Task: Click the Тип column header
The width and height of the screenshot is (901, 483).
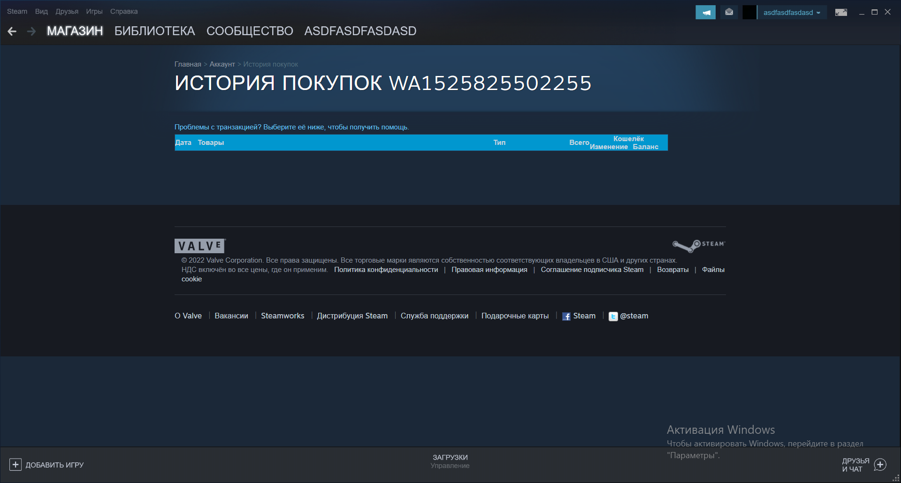Action: point(499,143)
